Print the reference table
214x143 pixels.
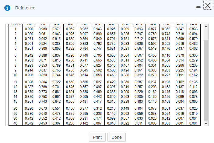(x=97, y=137)
